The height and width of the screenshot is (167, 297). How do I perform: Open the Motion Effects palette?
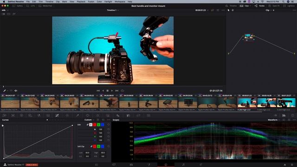[48, 116]
